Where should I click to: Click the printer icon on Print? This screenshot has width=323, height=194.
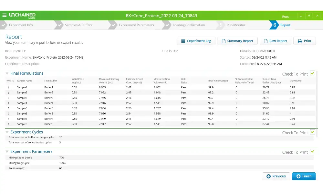(x=300, y=41)
